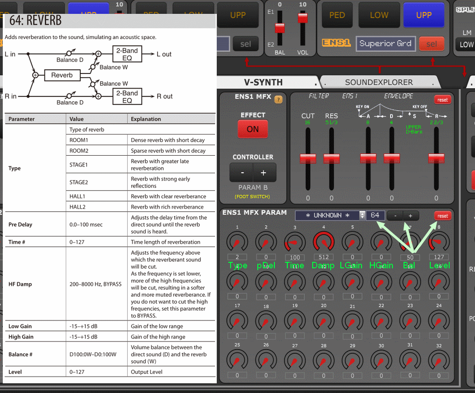Decrease MFX number with minus button

pyautogui.click(x=395, y=216)
